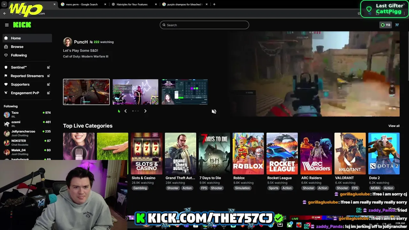Open Dota 2 category card
409x230 pixels.
click(384, 154)
